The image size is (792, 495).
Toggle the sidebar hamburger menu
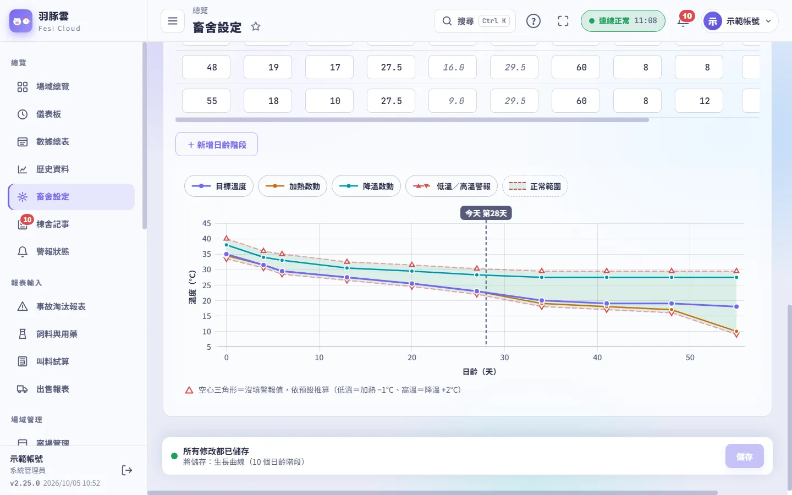[173, 21]
